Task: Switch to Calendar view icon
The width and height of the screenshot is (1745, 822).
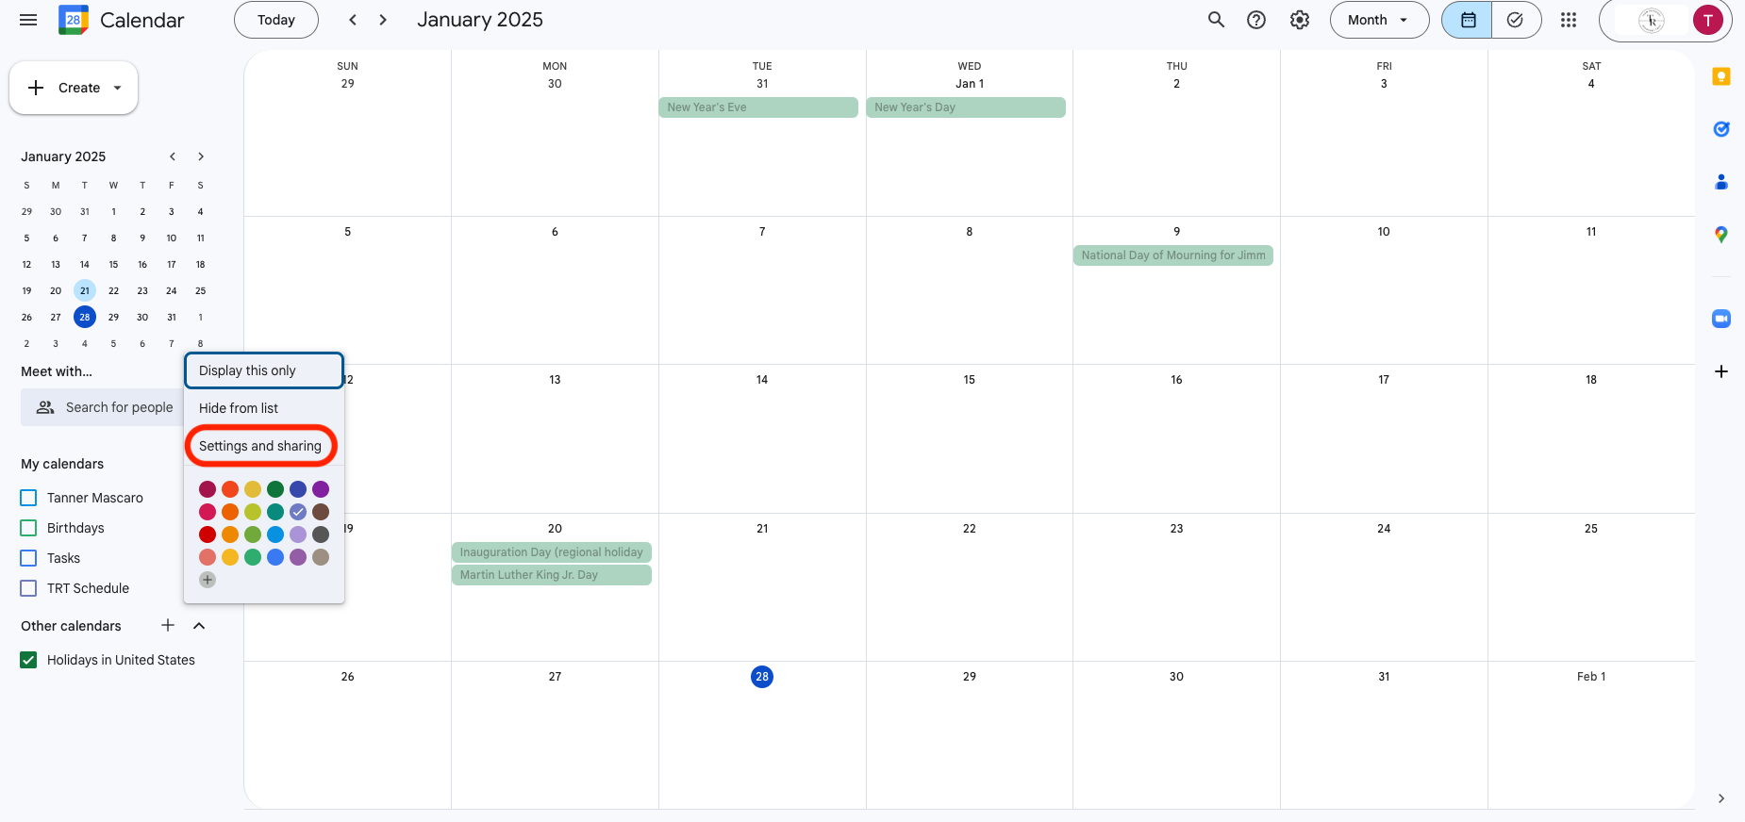Action: (x=1468, y=20)
